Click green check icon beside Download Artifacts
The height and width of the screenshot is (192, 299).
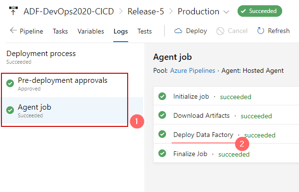click(x=162, y=115)
